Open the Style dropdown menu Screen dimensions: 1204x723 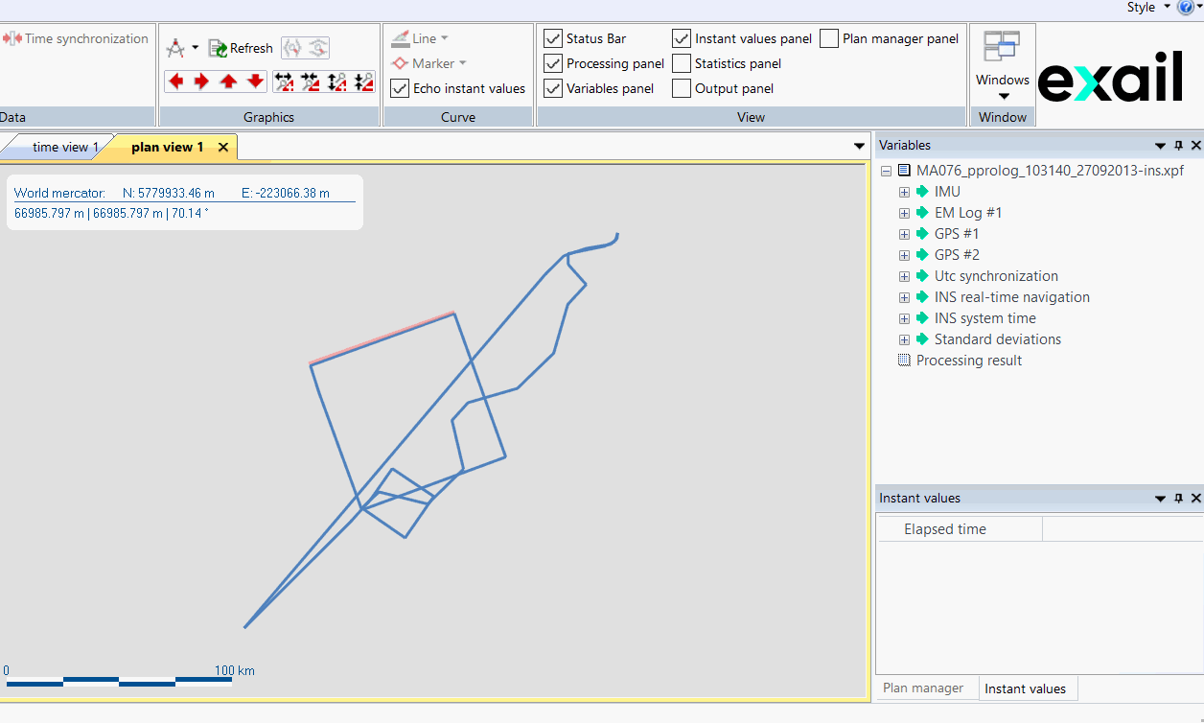tap(1147, 8)
